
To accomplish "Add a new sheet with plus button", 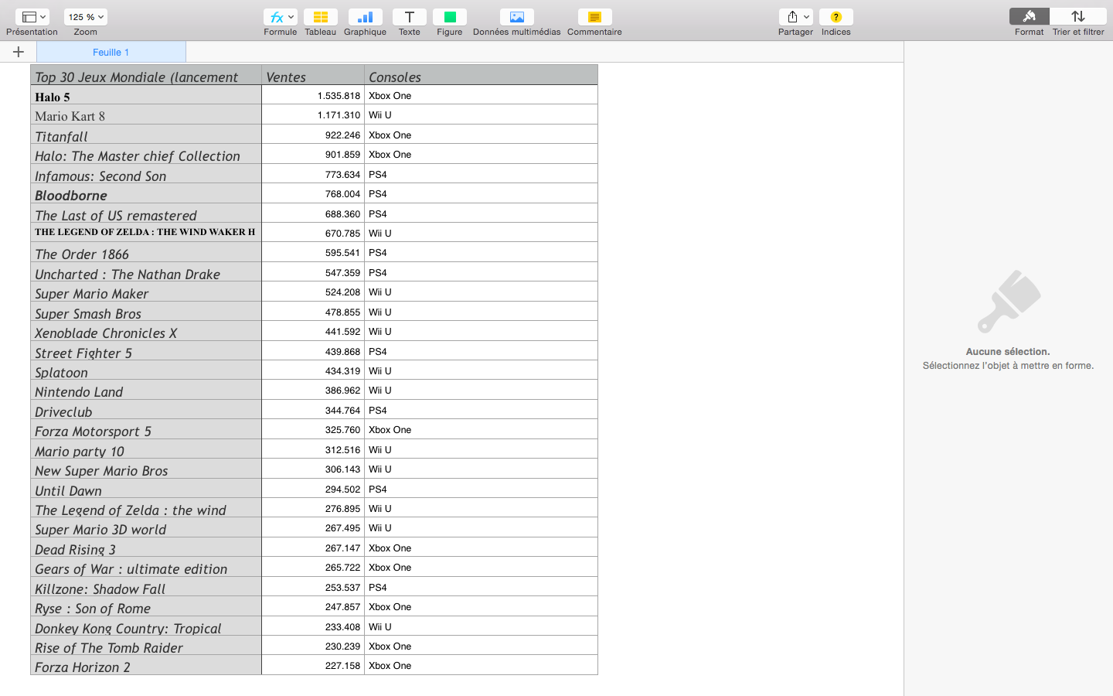I will [19, 52].
